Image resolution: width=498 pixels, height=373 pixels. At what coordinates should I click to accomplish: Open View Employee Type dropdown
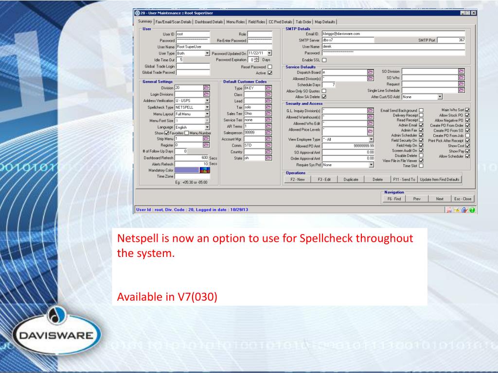371,139
